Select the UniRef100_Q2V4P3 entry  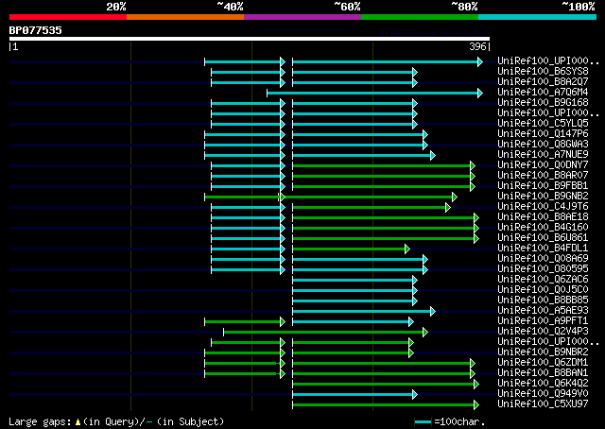pyautogui.click(x=543, y=332)
